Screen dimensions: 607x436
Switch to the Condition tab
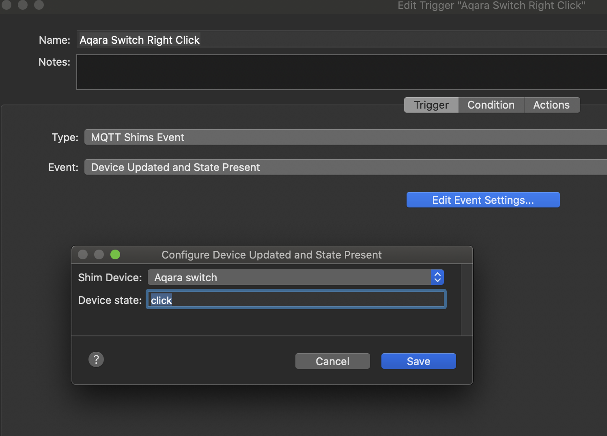pyautogui.click(x=491, y=105)
